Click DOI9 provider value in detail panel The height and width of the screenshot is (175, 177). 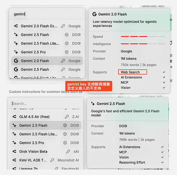coord(123,126)
